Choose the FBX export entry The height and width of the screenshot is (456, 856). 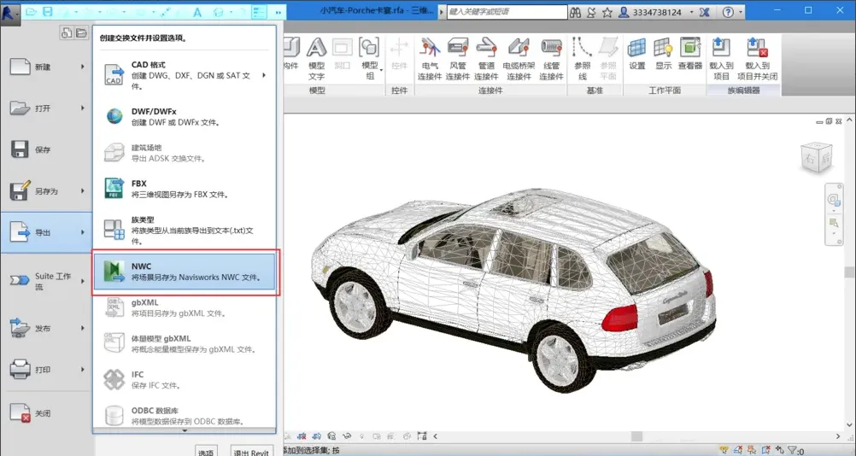tap(185, 189)
